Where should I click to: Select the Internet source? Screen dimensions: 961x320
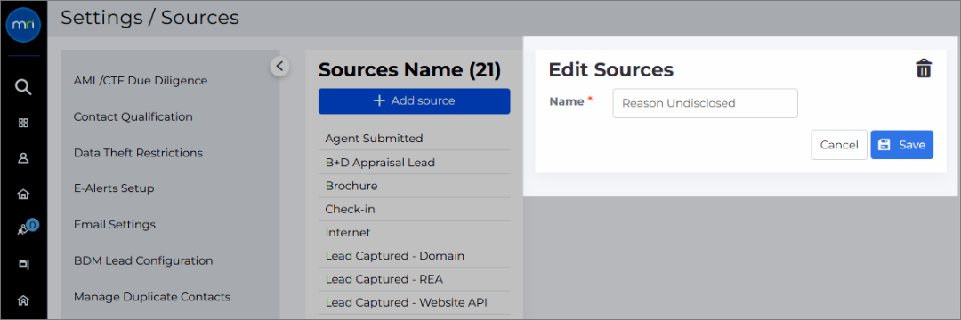(415, 233)
